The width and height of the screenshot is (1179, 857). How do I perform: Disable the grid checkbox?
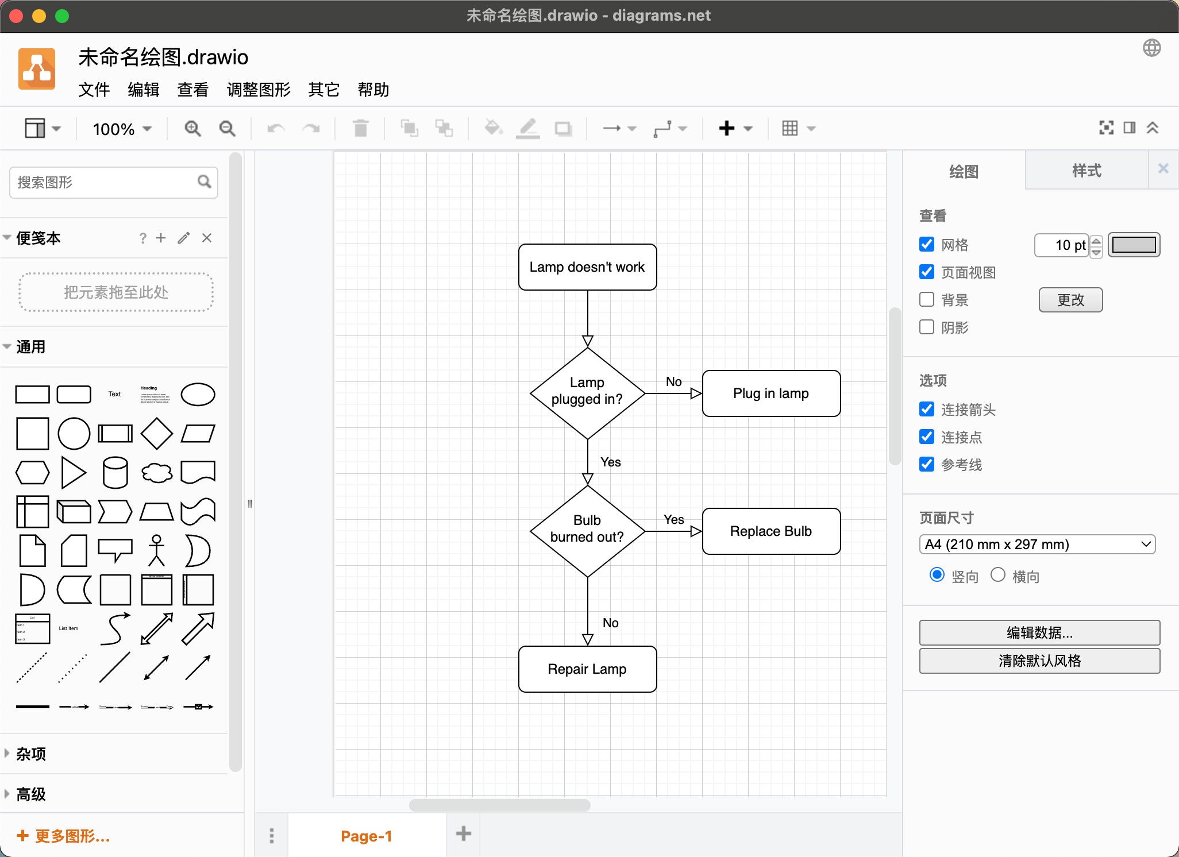[x=927, y=245]
